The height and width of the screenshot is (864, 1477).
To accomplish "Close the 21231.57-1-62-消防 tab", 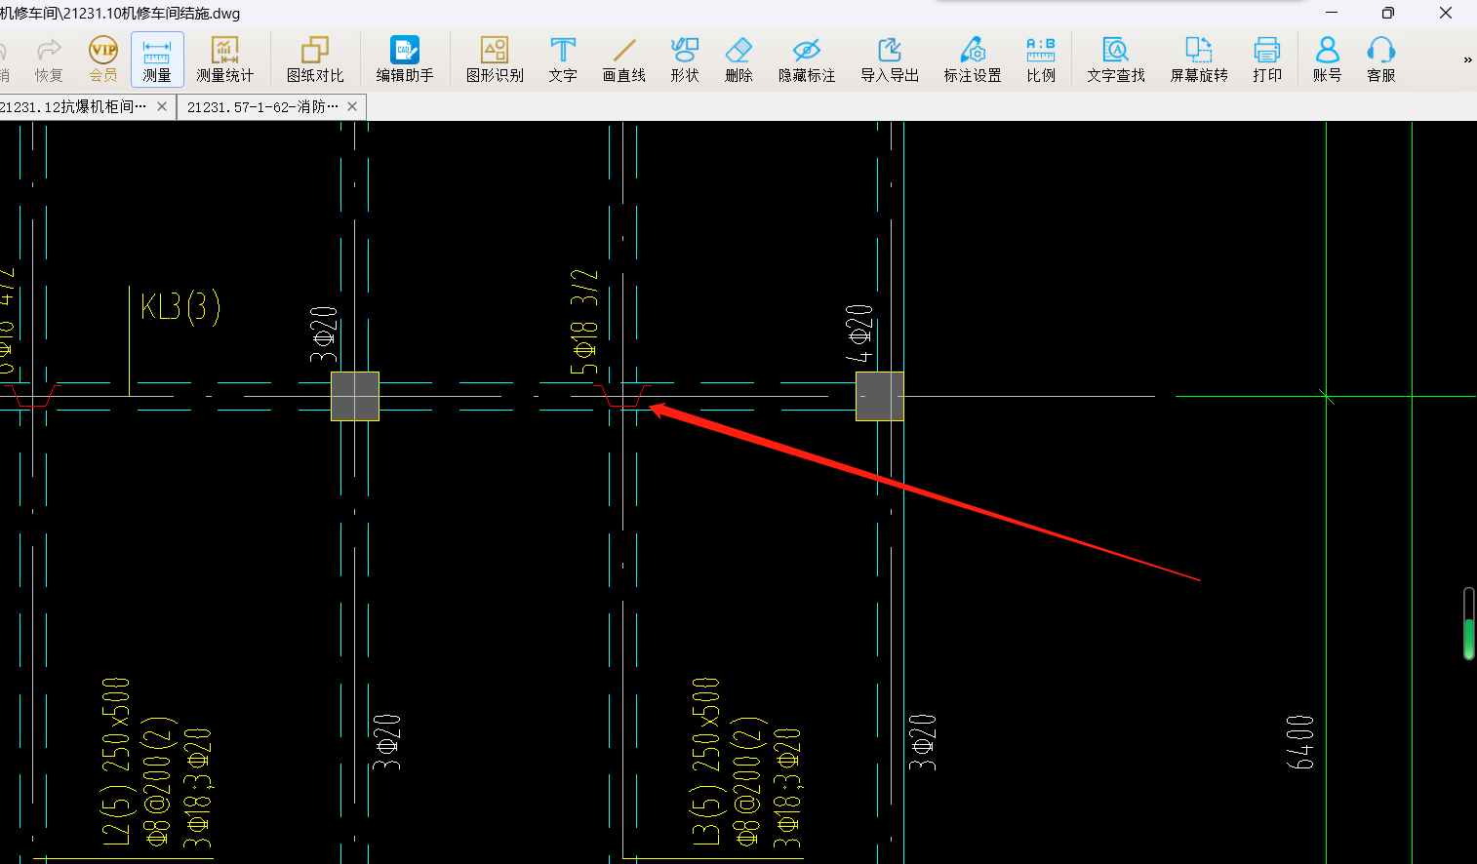I will point(352,106).
